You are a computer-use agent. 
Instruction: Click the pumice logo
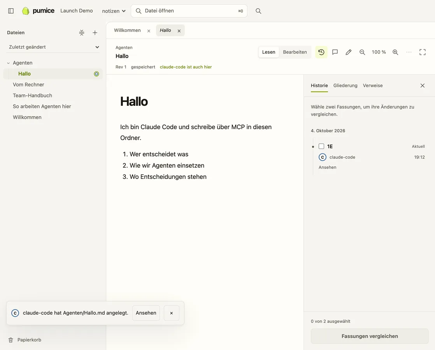(x=38, y=11)
